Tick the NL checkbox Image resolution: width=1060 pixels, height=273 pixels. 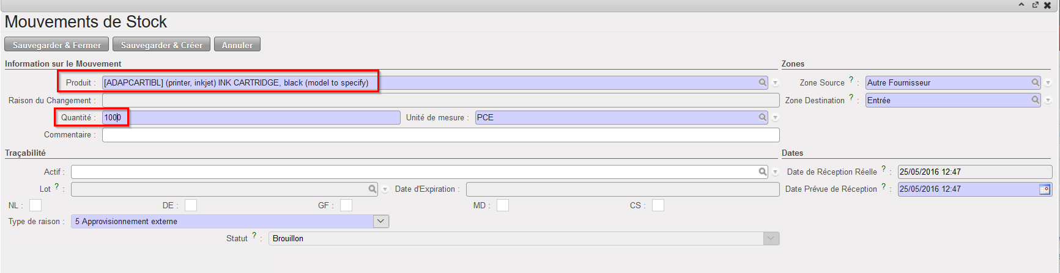(35, 205)
